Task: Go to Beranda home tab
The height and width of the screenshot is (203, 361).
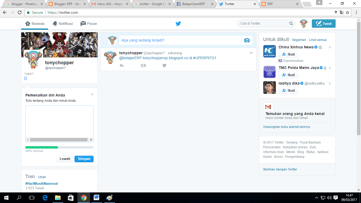Action: click(x=35, y=24)
